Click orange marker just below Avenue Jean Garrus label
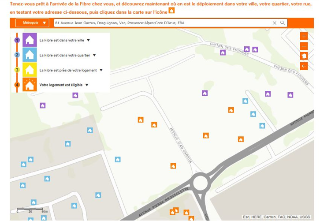Screen dimensions: 320x221 coord(173,166)
